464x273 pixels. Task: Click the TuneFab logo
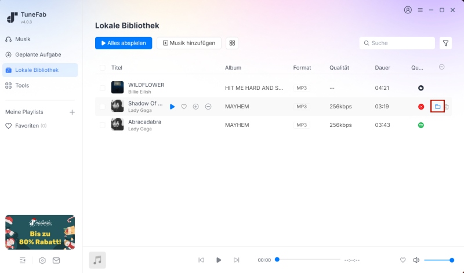pos(12,17)
